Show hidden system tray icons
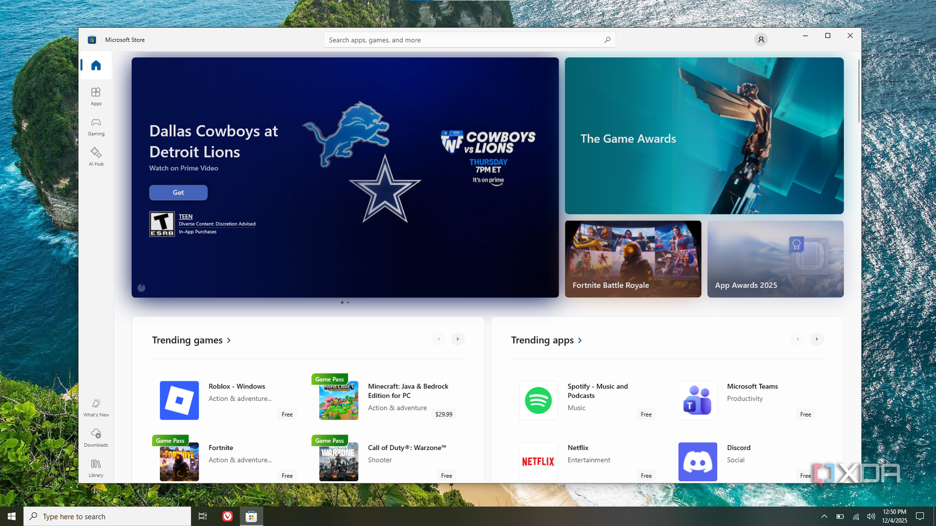The height and width of the screenshot is (526, 936). pos(824,516)
